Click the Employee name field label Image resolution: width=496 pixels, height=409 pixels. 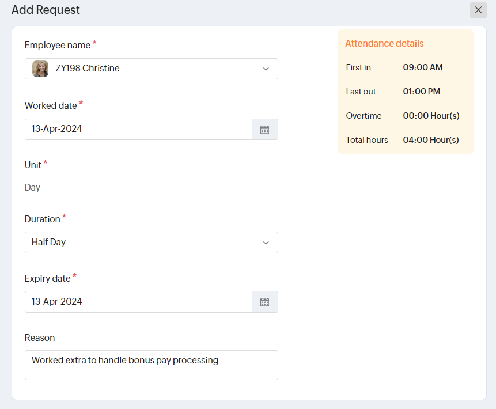pos(58,45)
